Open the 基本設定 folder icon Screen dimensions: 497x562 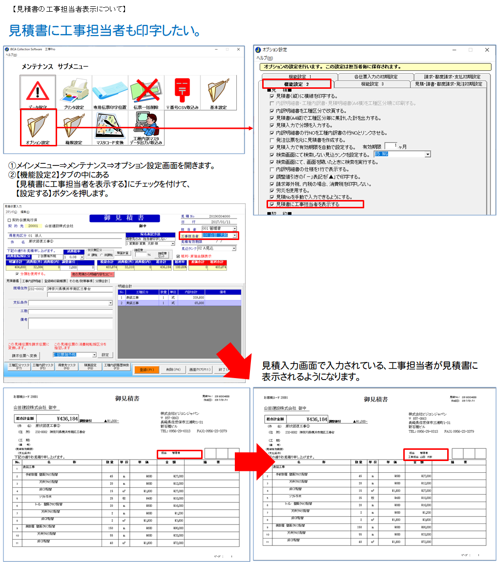(218, 93)
